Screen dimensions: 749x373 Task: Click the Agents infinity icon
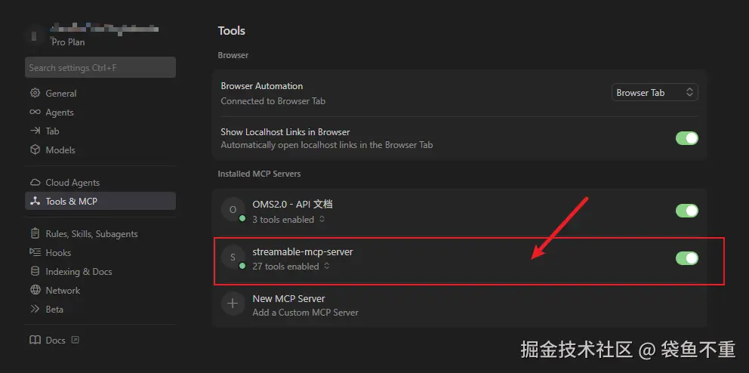35,113
